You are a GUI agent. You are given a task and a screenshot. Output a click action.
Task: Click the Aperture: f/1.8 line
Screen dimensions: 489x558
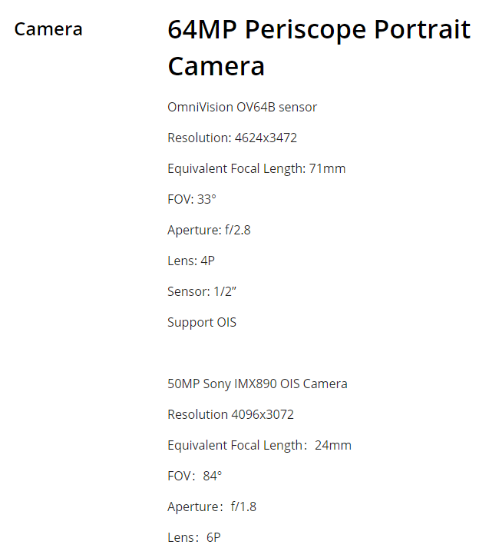click(x=212, y=507)
